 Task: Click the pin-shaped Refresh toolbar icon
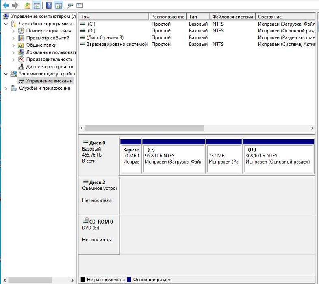(x=70, y=6)
